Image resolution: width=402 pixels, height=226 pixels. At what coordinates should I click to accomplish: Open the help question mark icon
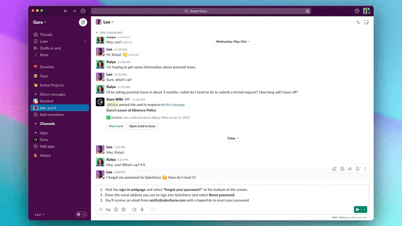[x=357, y=11]
